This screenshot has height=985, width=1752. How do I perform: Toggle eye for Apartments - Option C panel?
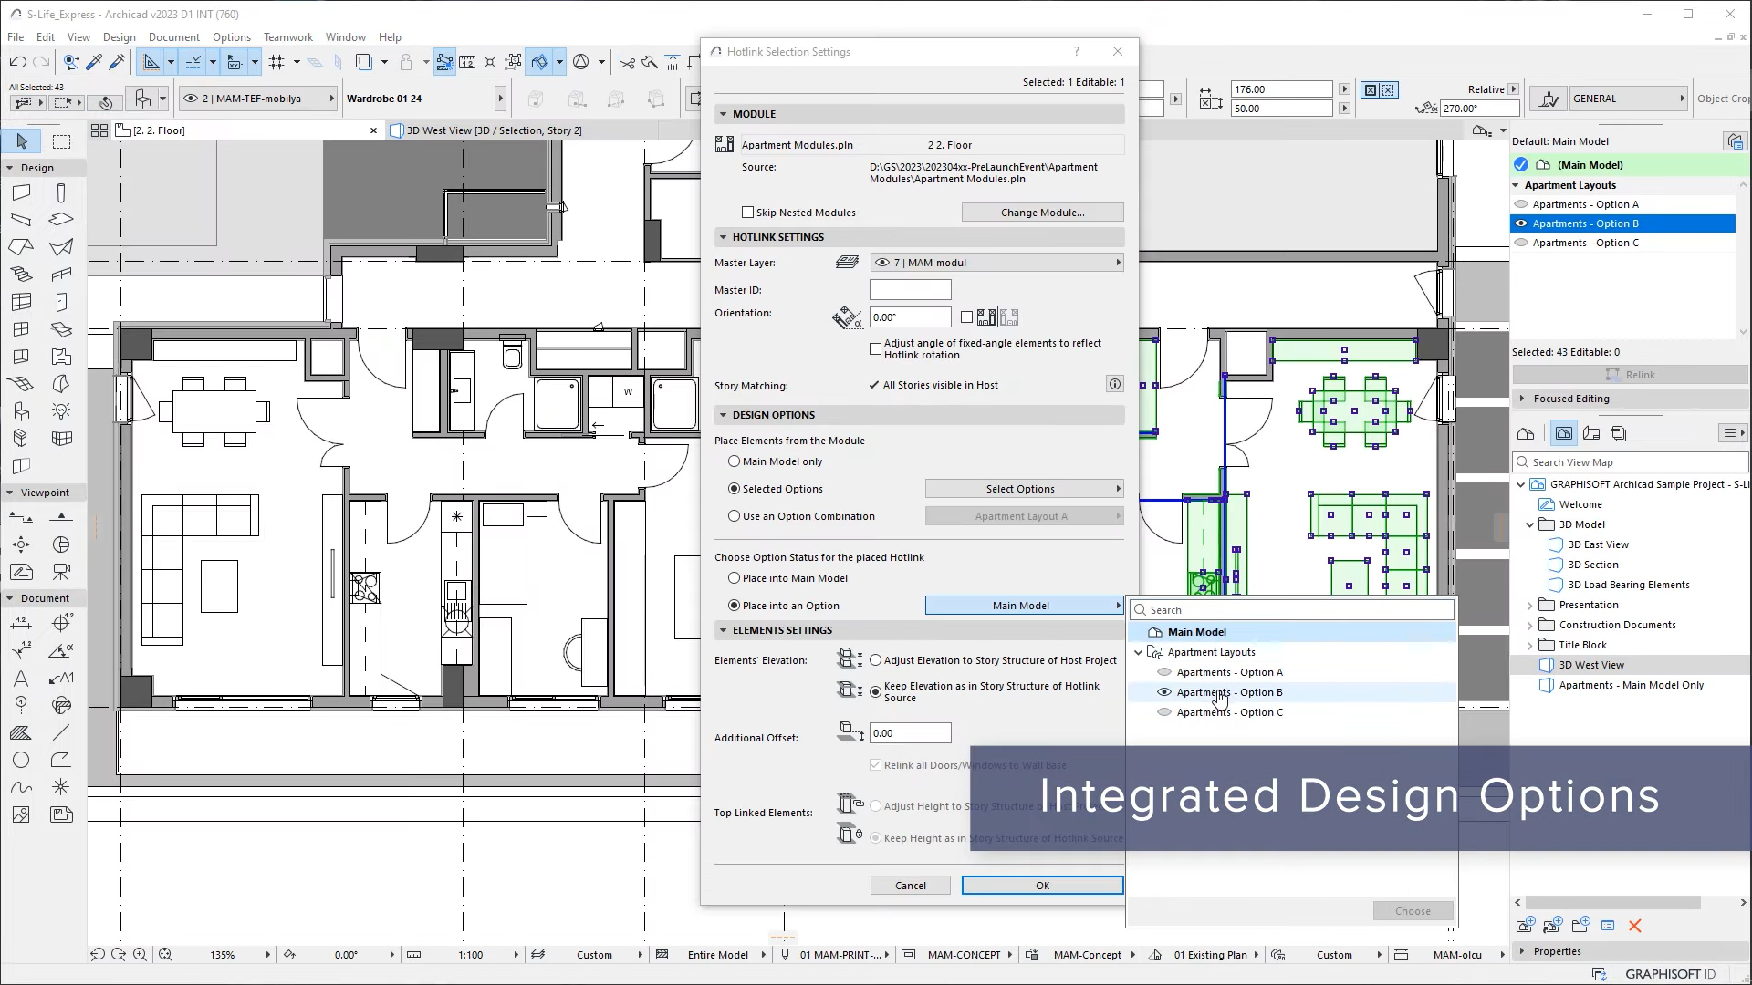pyautogui.click(x=1521, y=243)
